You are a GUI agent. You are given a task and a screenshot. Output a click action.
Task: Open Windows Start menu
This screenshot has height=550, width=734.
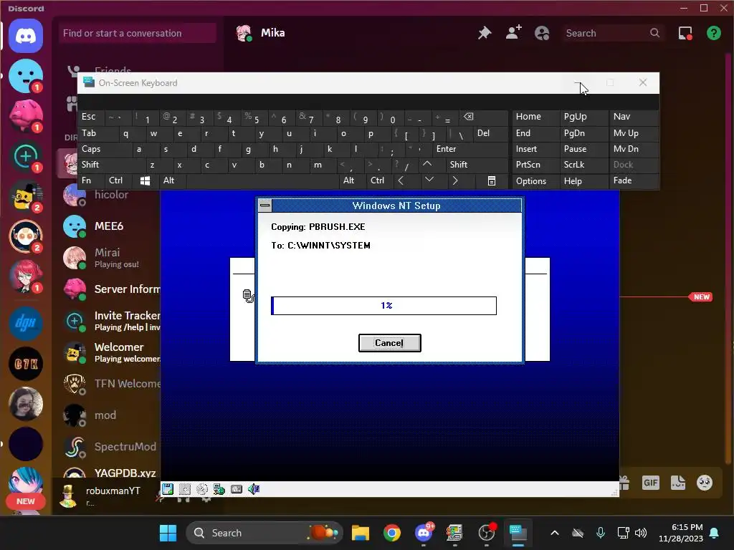168,533
